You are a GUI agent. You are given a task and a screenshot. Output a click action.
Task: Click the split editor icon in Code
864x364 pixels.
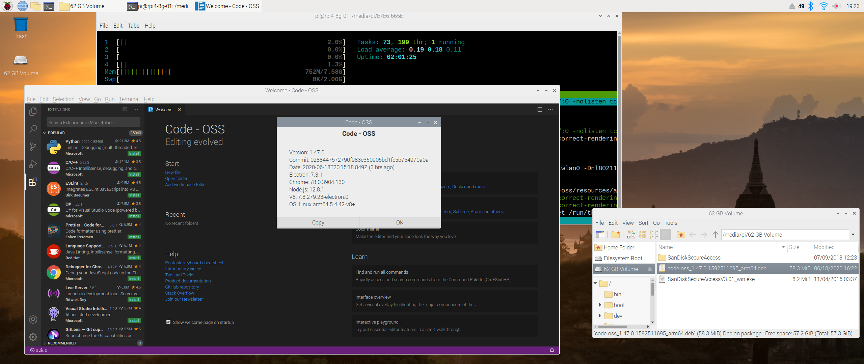[540, 110]
